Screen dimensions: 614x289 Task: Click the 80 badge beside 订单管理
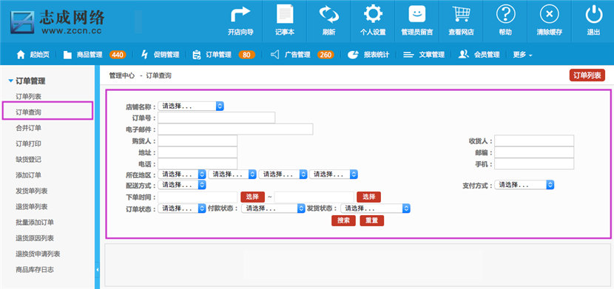246,55
